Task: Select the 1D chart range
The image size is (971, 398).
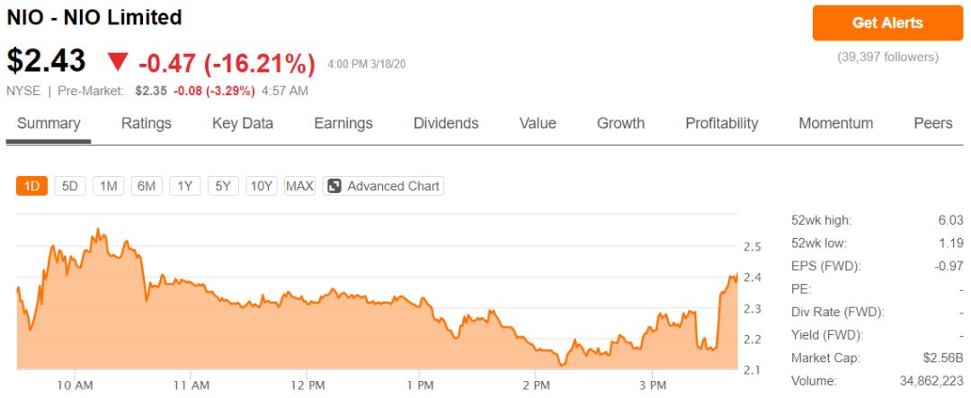Action: click(31, 186)
